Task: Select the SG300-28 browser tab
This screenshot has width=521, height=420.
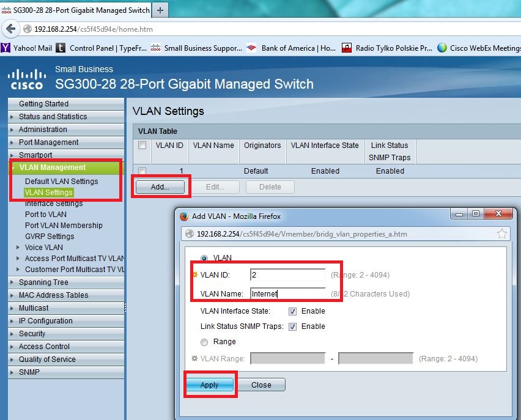Action: tap(76, 10)
